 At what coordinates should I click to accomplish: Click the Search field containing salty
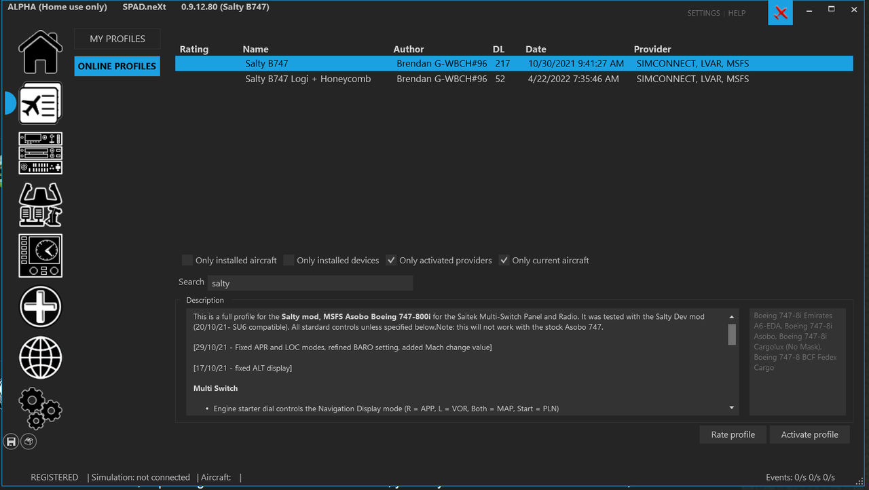(310, 283)
